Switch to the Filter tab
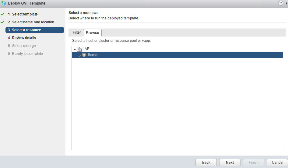This screenshot has width=288, height=168. 77,32
